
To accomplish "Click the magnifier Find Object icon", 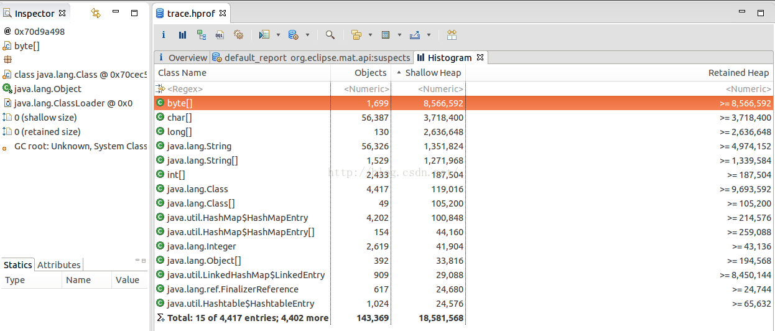I will click(330, 35).
